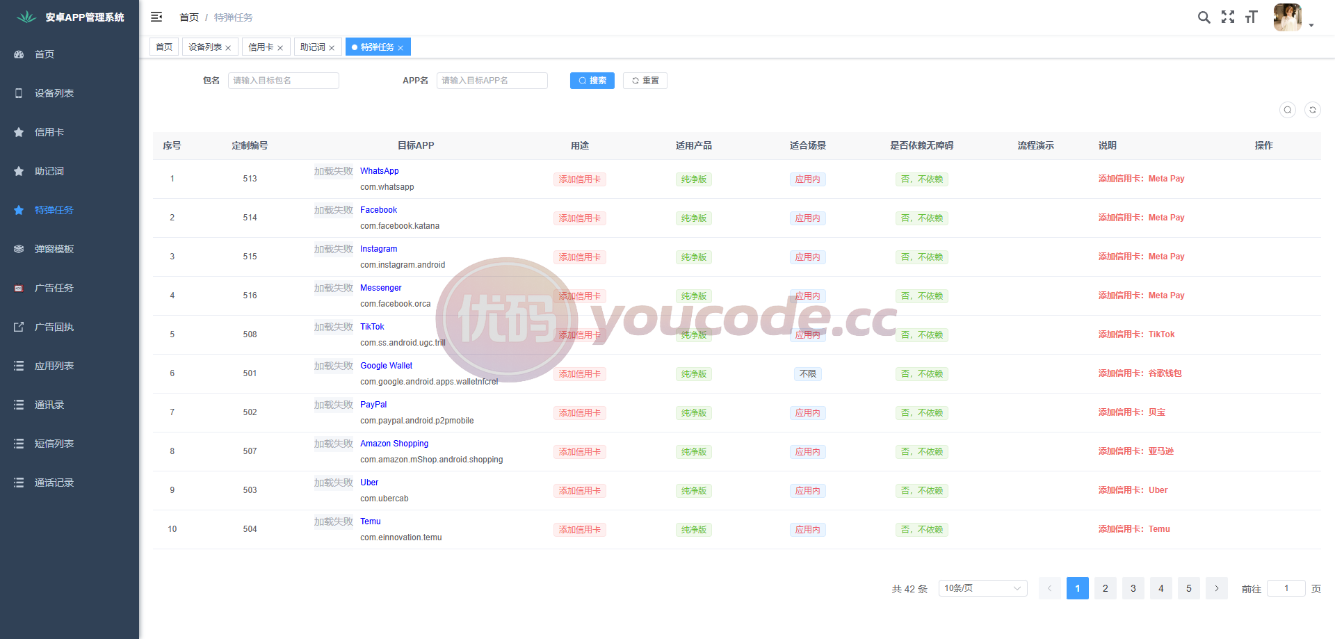The image size is (1335, 639).
Task: Open the header search magnifier icon
Action: [1204, 17]
